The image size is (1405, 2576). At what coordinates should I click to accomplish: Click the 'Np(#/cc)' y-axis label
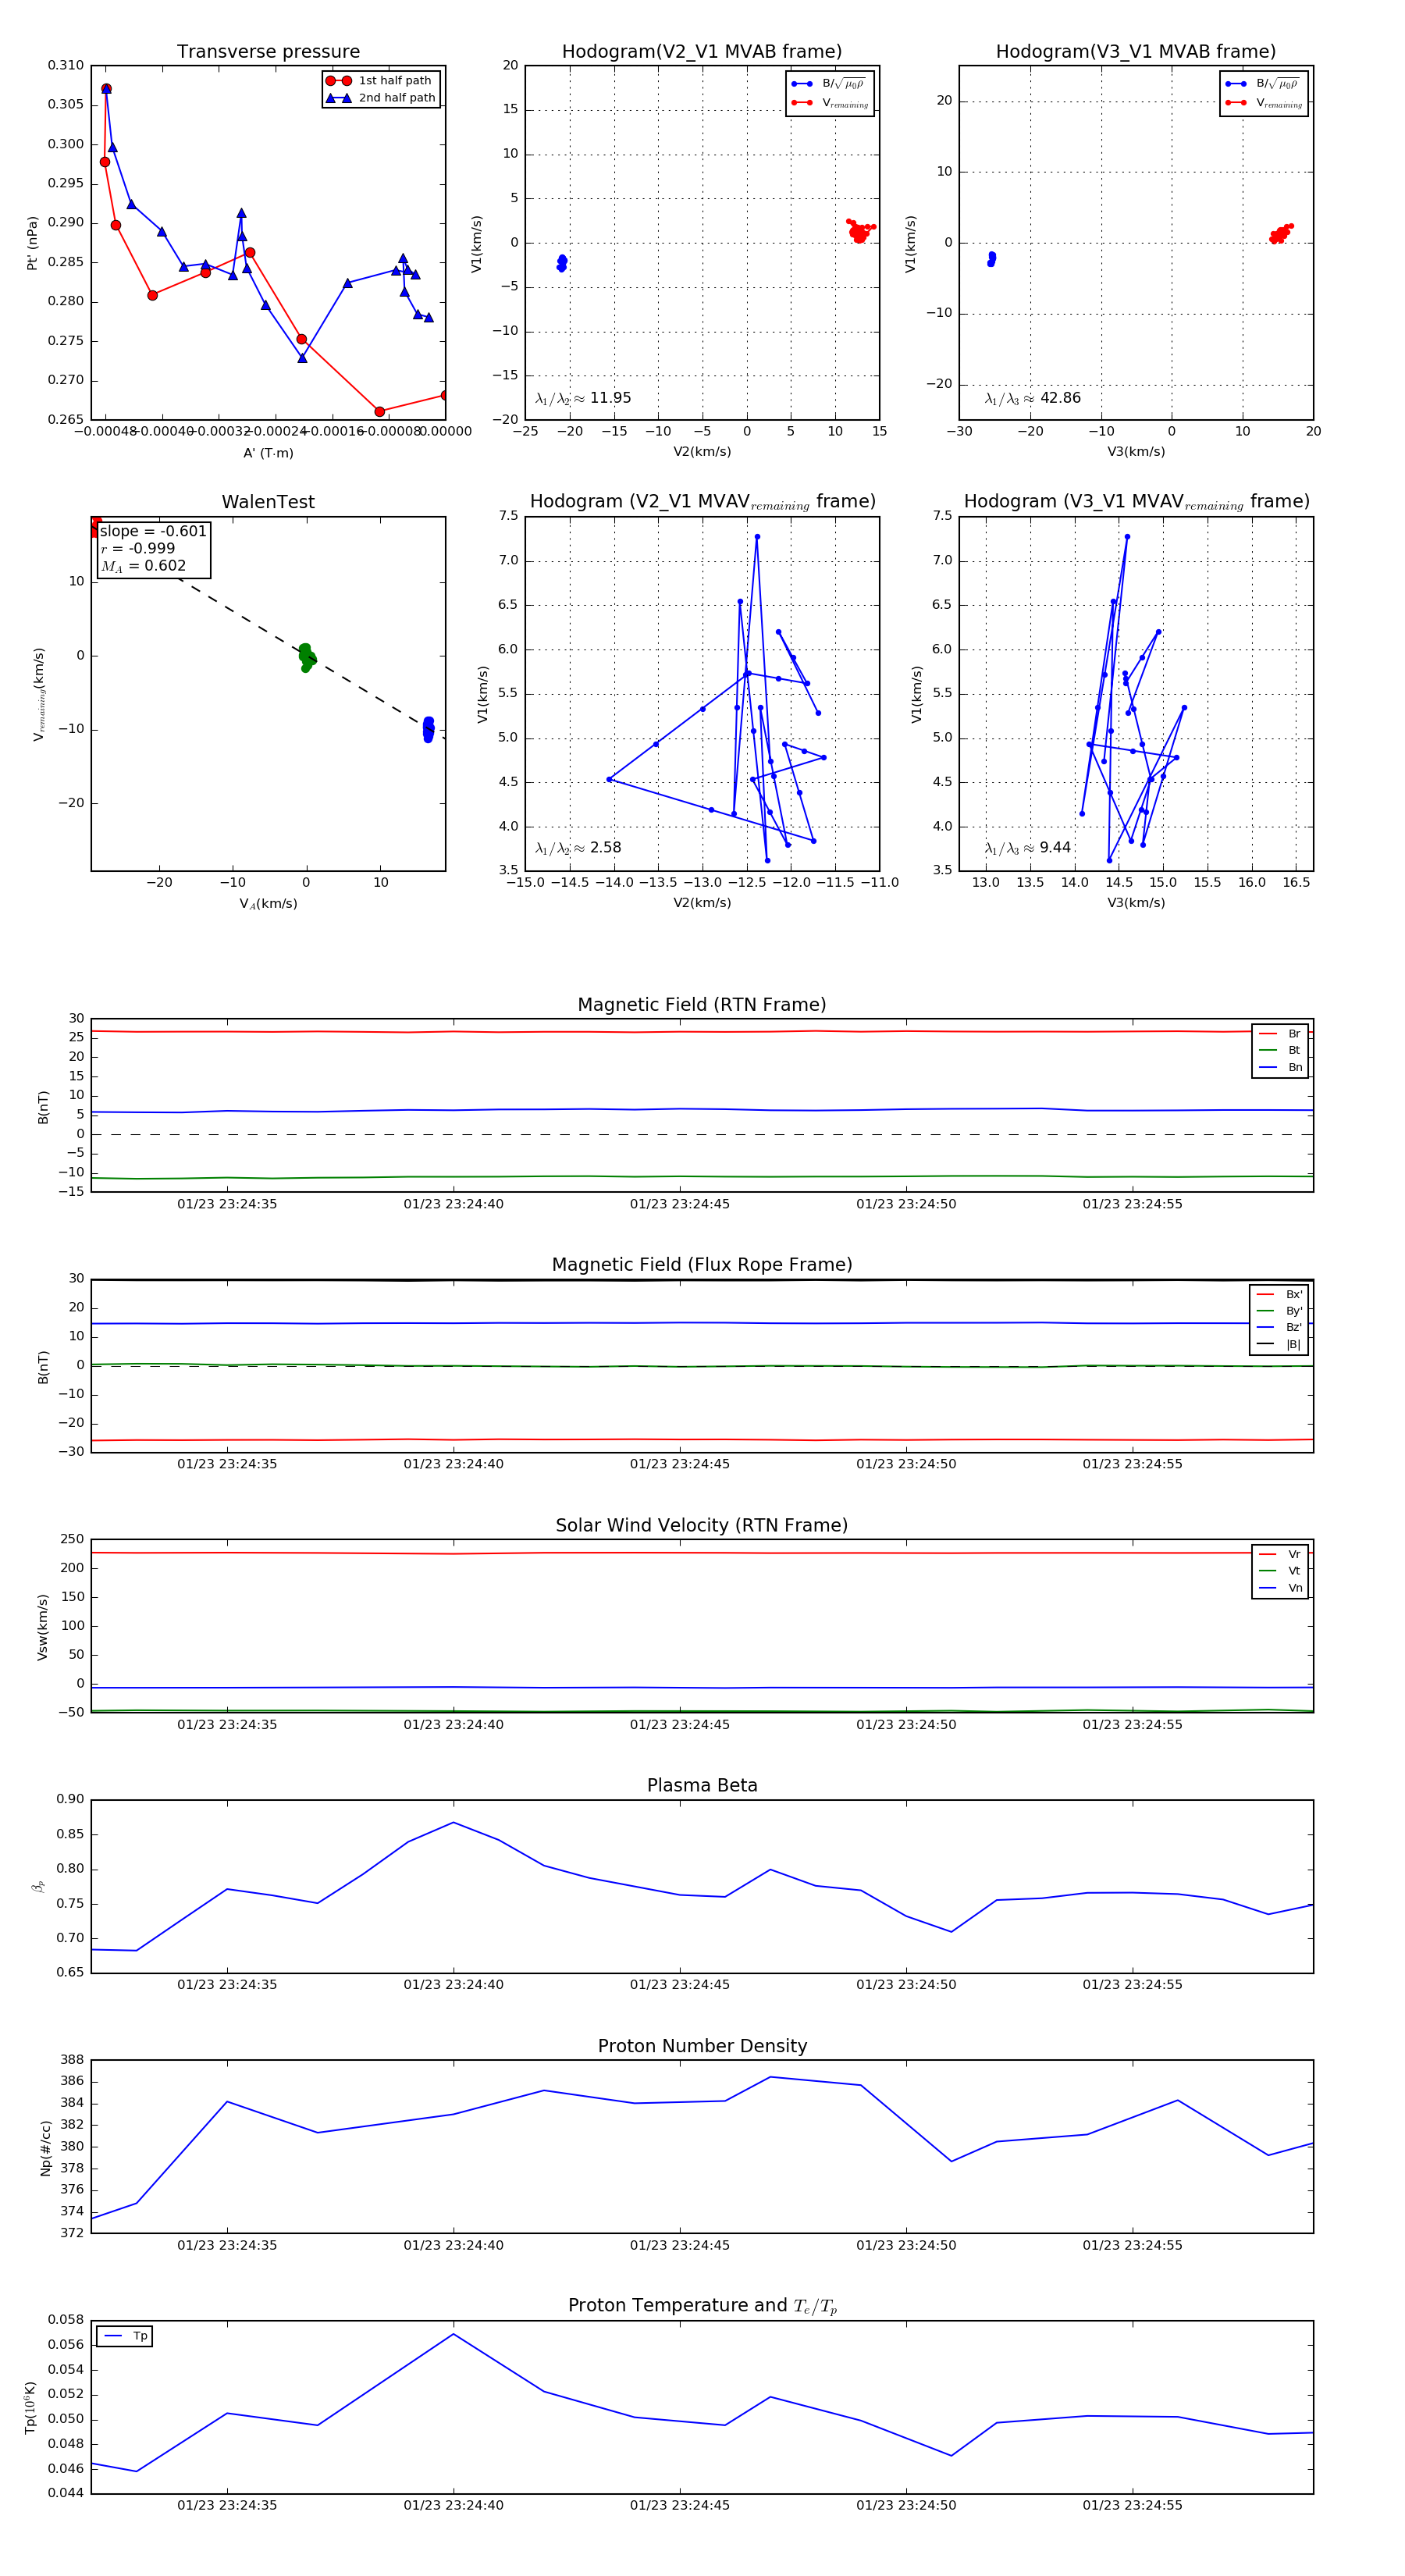tap(45, 2148)
